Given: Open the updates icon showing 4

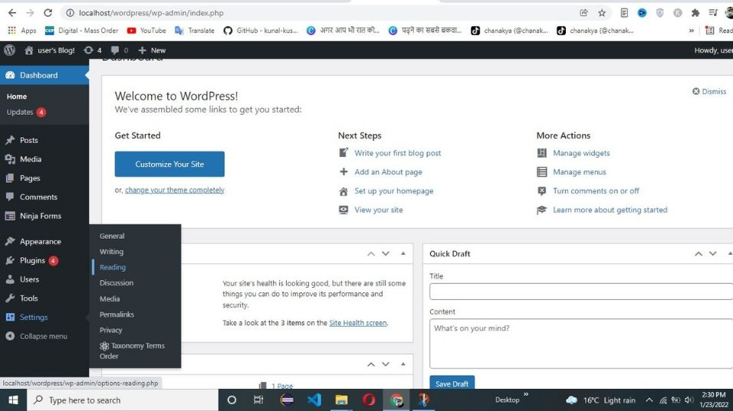Looking at the screenshot, I should coord(93,50).
